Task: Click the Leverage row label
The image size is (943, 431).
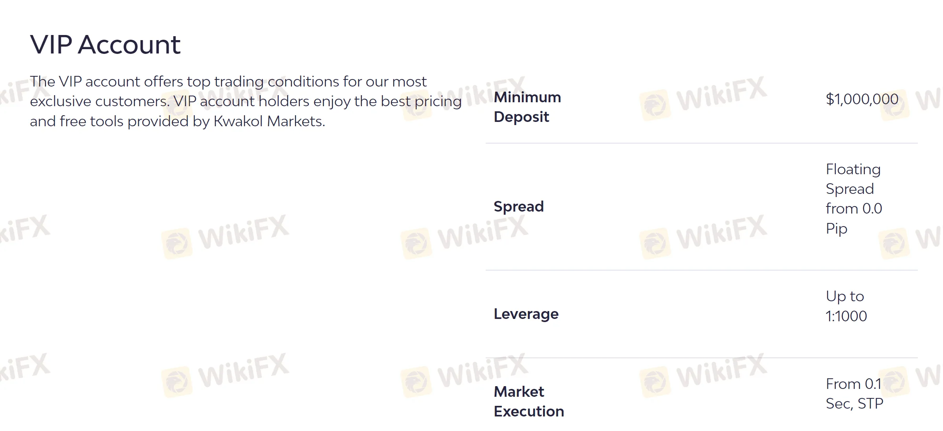Action: [x=526, y=314]
